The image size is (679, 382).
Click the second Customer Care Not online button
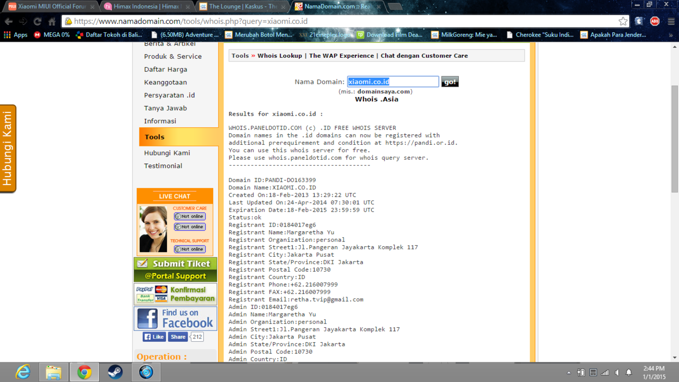pos(190,227)
